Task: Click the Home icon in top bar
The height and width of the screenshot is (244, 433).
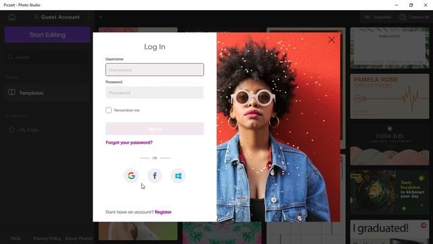Action: point(12,17)
